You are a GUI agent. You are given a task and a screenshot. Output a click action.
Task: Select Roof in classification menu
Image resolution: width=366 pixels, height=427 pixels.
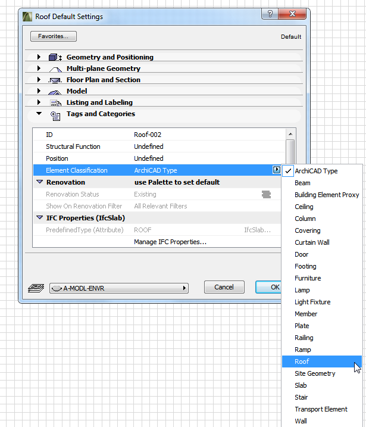pos(322,361)
